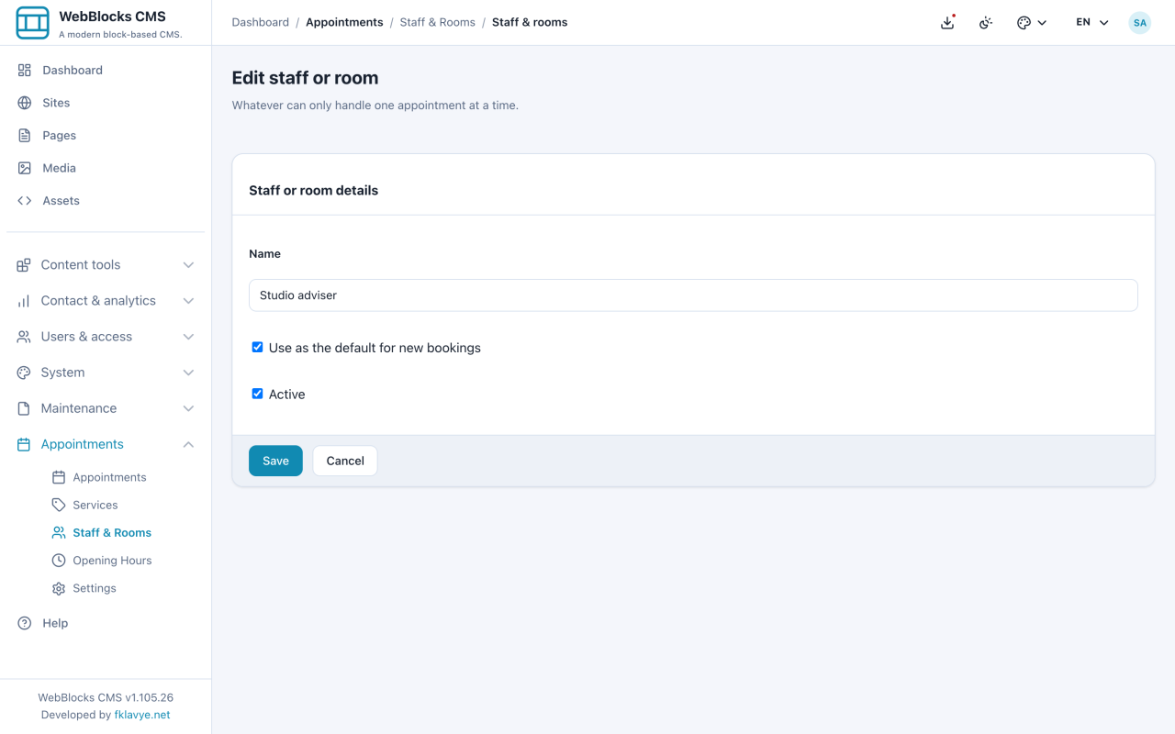The width and height of the screenshot is (1175, 734).
Task: Click the WebBlocks CMS title text
Action: [112, 17]
